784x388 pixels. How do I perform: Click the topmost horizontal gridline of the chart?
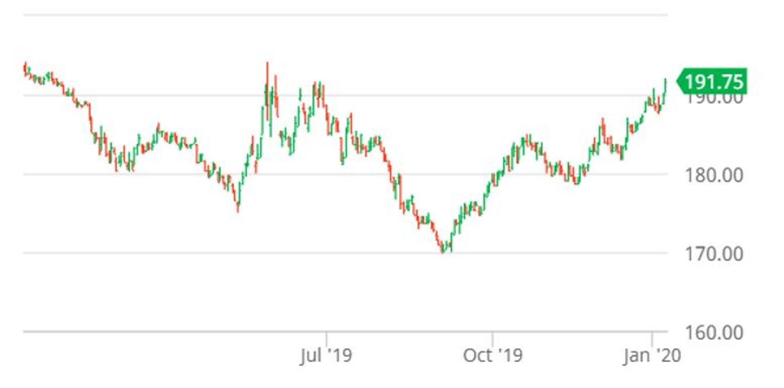[345, 15]
